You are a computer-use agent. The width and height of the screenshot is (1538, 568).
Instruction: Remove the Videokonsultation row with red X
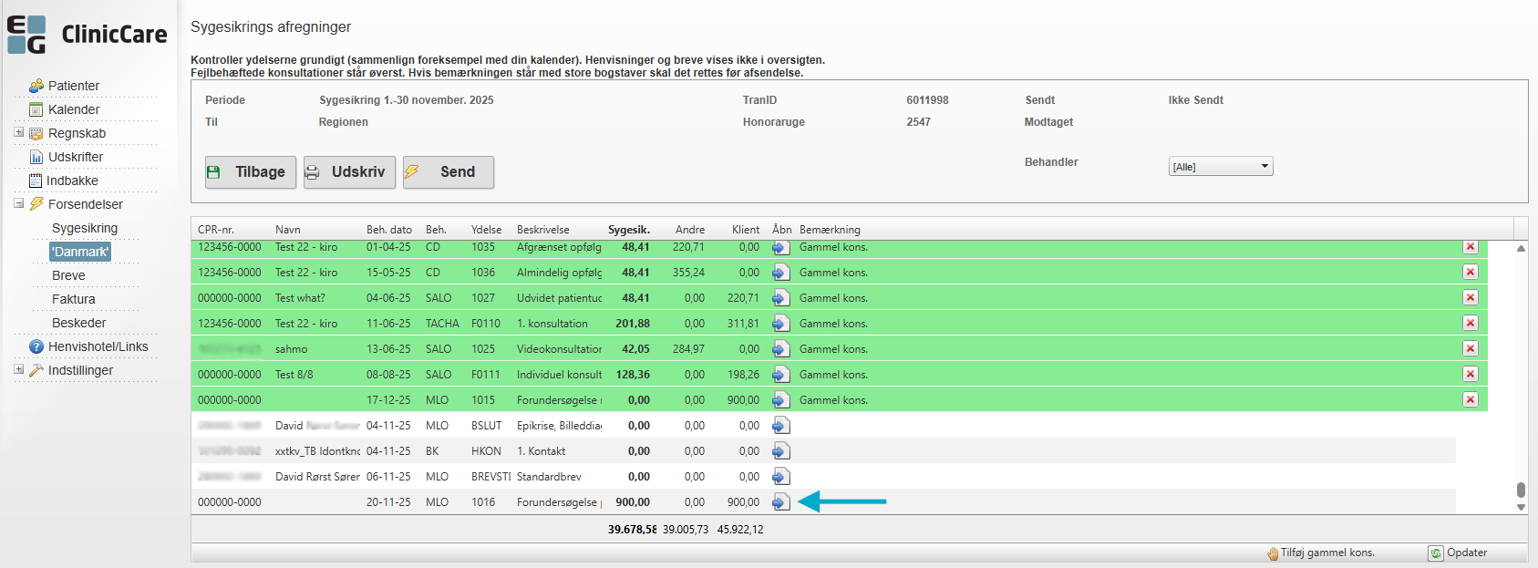(x=1470, y=349)
